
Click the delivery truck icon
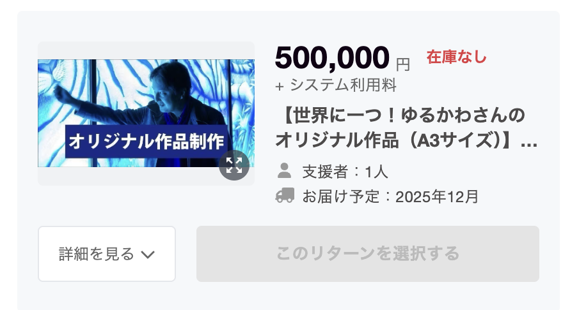click(x=285, y=195)
